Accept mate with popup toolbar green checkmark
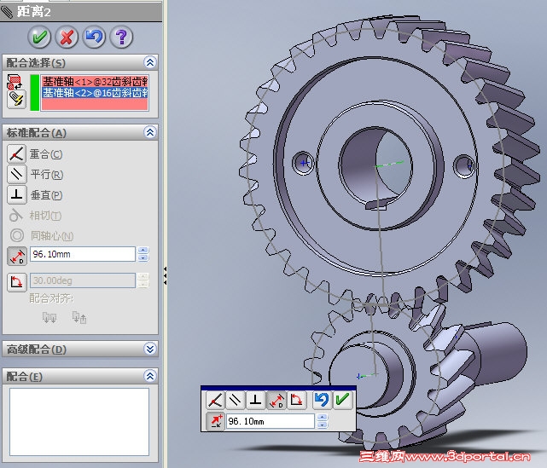 (x=342, y=400)
